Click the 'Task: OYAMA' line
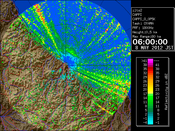Image resolution: width=175 pixels, height=131 pixels. pyautogui.click(x=143, y=23)
